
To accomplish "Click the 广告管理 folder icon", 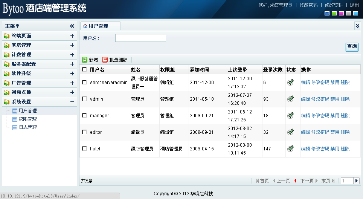I will point(7,83).
